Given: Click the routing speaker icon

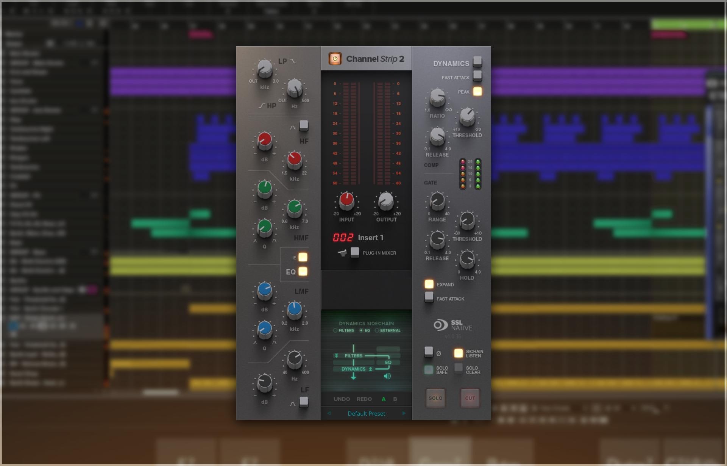Looking at the screenshot, I should coord(387,376).
